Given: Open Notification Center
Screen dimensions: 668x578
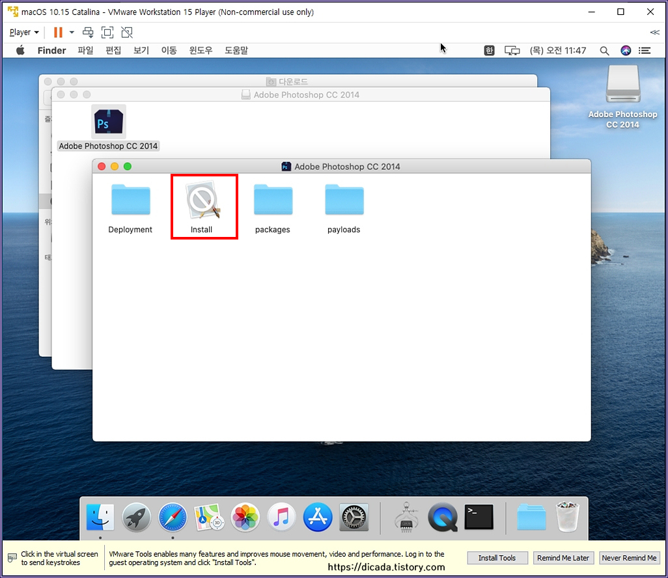Looking at the screenshot, I should tap(645, 51).
